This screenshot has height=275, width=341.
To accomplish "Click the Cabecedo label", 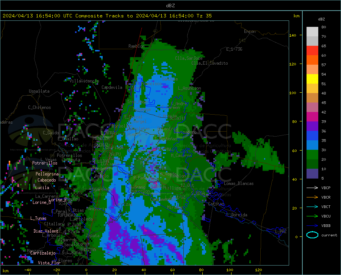I will 47,180.
